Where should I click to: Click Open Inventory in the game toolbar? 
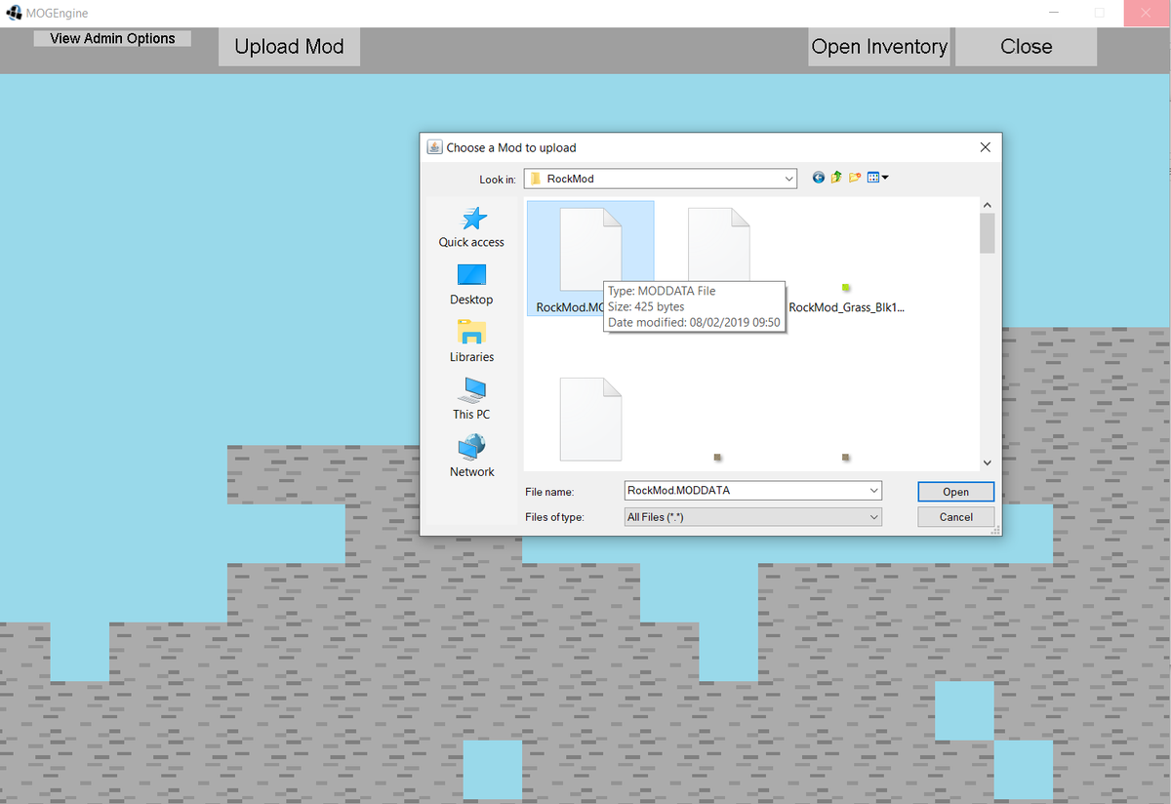tap(879, 47)
